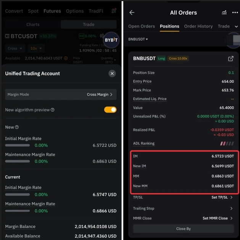Open Set MMR Close option
The height and width of the screenshot is (240, 240).
pos(217,218)
